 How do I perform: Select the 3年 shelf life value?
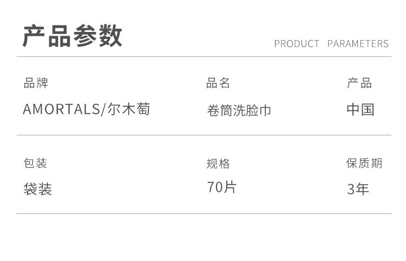(x=358, y=189)
